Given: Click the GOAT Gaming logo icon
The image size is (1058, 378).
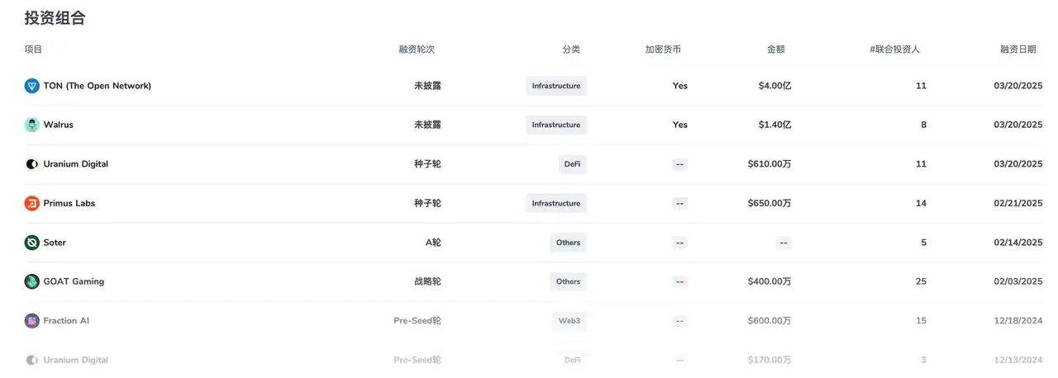Looking at the screenshot, I should [32, 281].
